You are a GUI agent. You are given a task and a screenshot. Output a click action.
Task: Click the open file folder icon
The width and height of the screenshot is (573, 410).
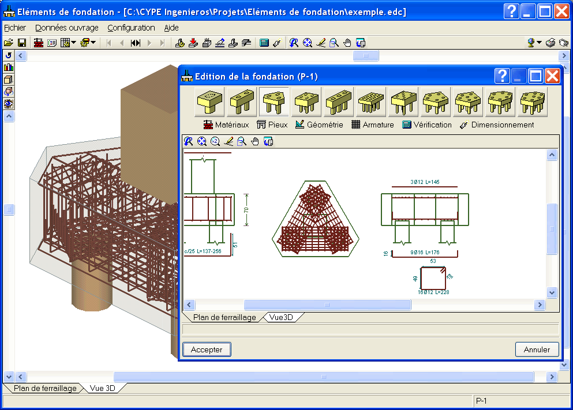click(x=9, y=43)
